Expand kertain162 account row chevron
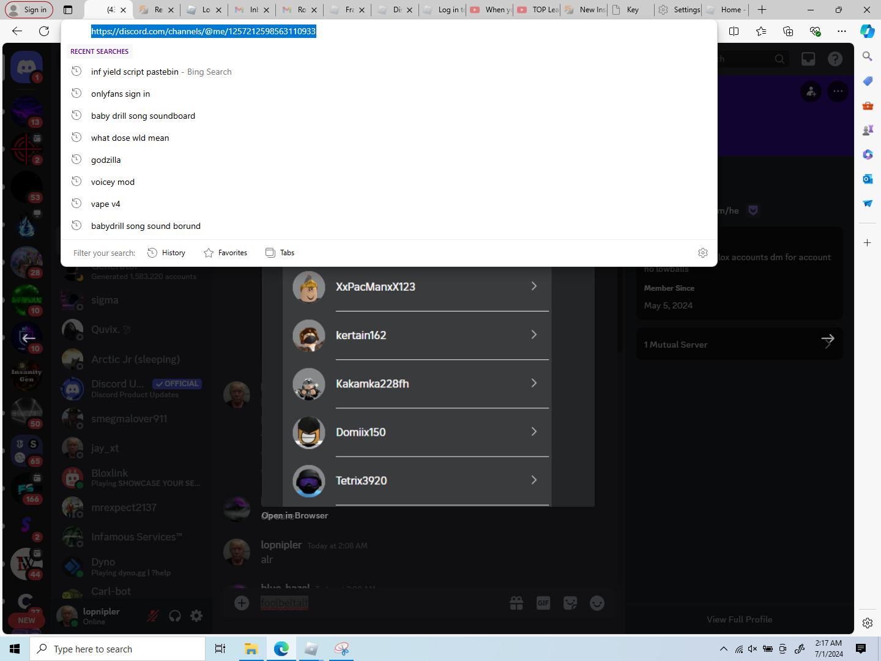Screen dimensions: 881x661 point(534,335)
